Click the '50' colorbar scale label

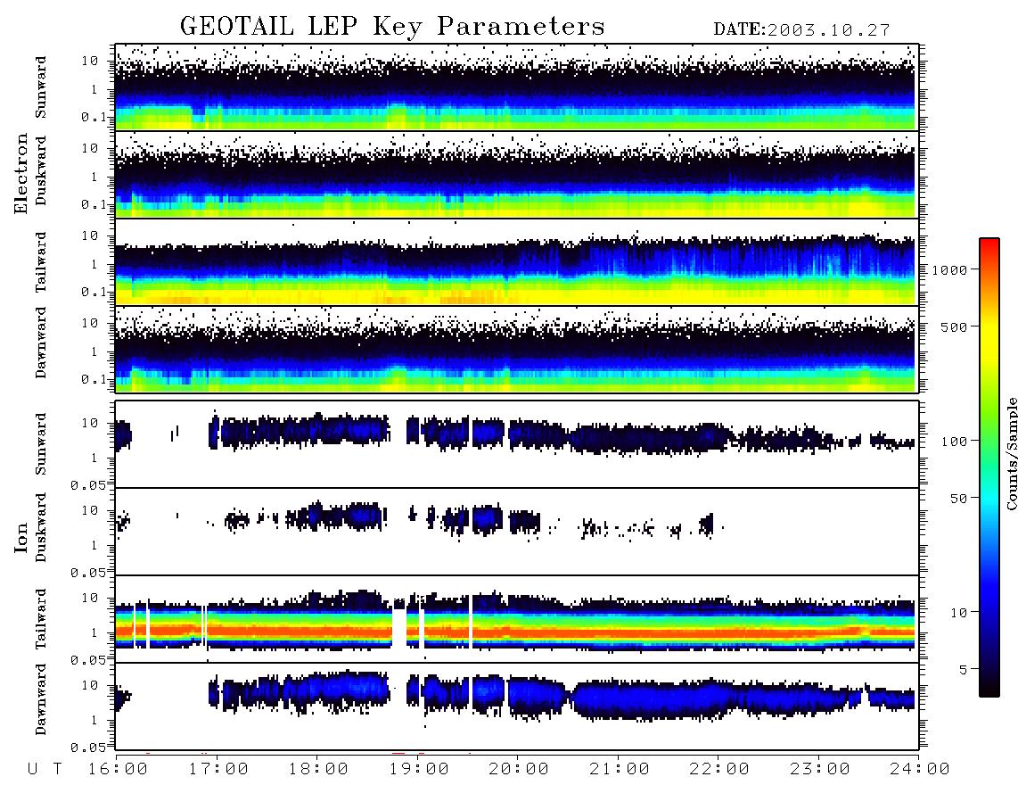958,499
